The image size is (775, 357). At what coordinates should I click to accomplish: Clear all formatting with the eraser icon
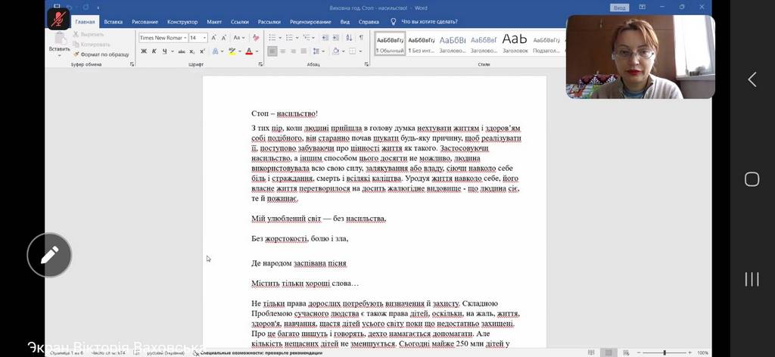[256, 38]
